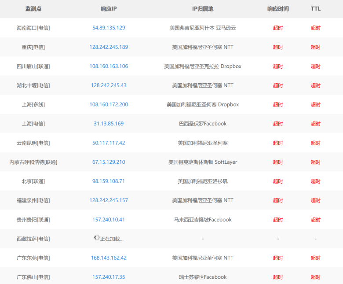Select monitor point 云南昆明[电信]
This screenshot has width=343, height=284.
(33, 143)
